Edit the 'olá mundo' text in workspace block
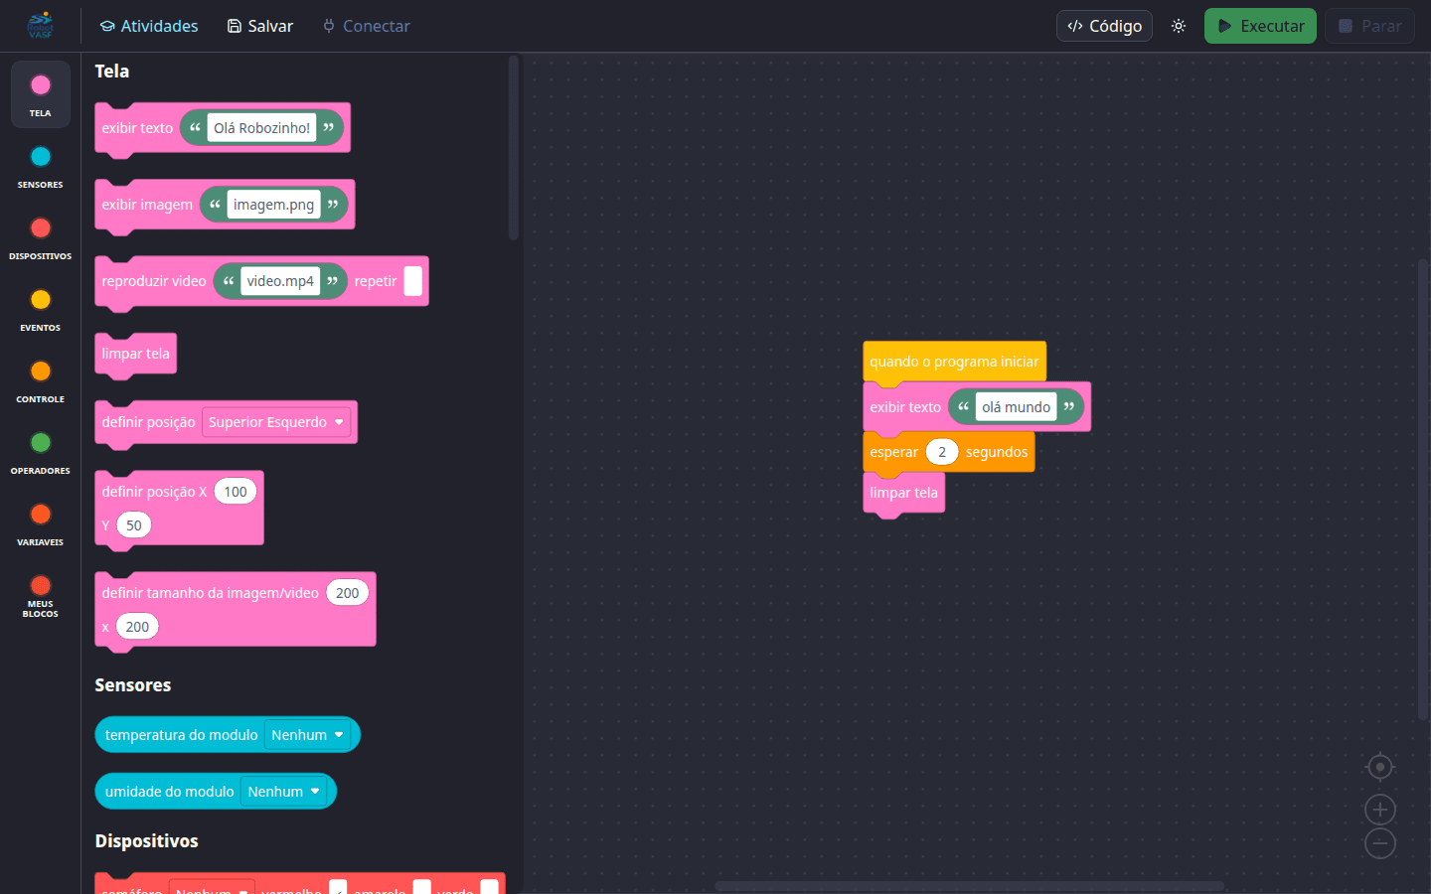 (x=1016, y=407)
